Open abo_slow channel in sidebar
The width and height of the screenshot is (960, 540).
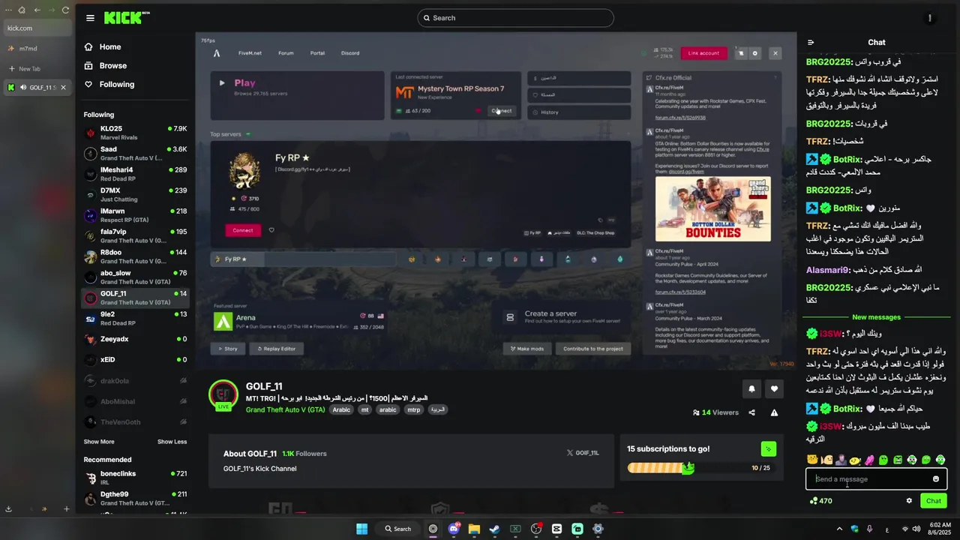135,277
